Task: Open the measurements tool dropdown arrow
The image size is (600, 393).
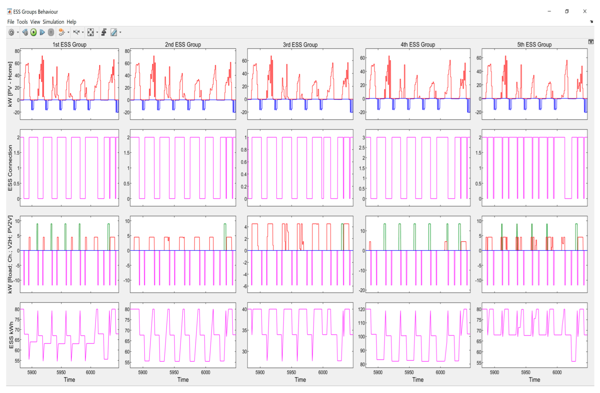Action: [x=120, y=33]
